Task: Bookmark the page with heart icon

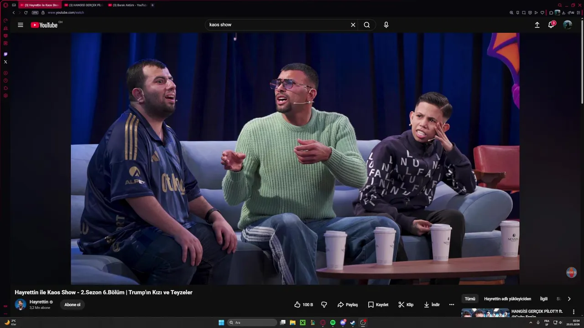Action: point(542,13)
